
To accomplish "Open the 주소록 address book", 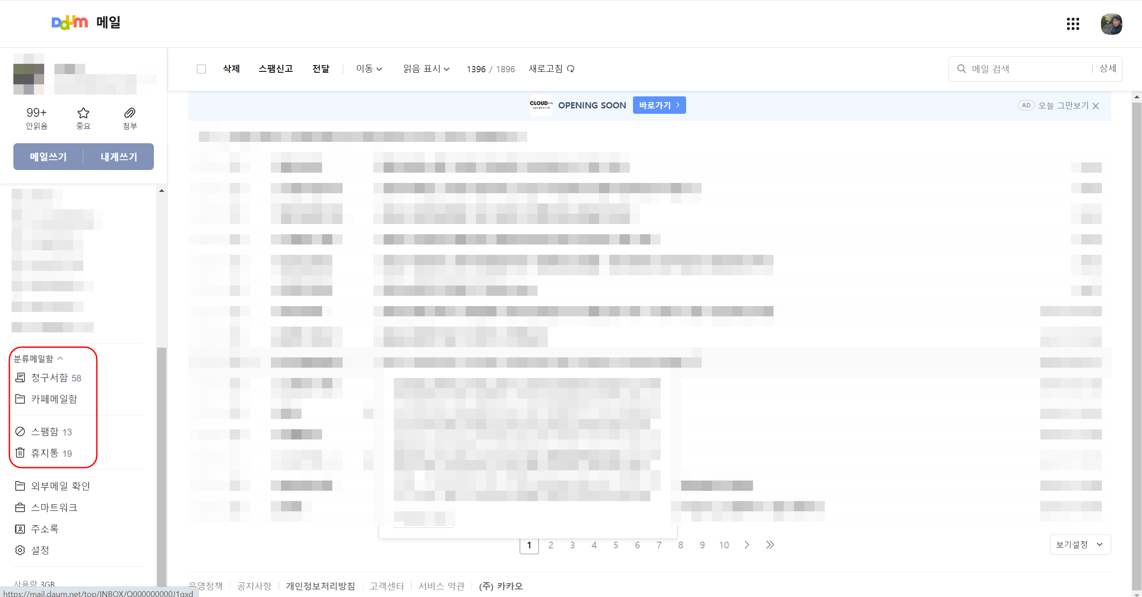I will point(45,529).
